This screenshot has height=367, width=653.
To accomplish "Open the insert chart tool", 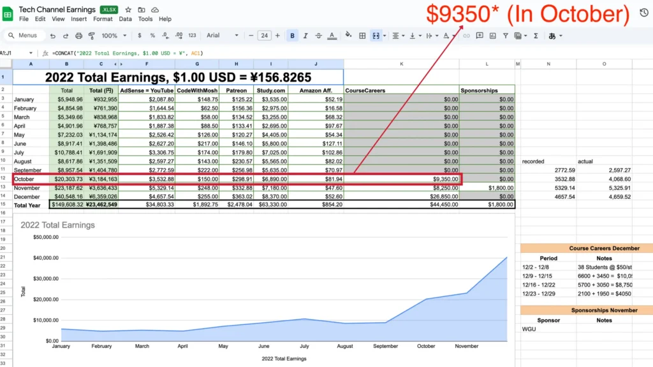I will (x=494, y=36).
